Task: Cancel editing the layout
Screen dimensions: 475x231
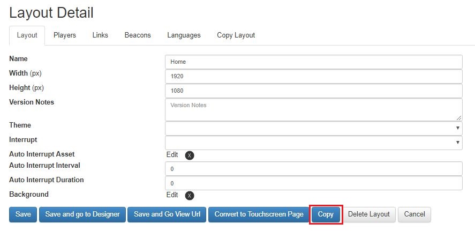Action: [x=414, y=214]
